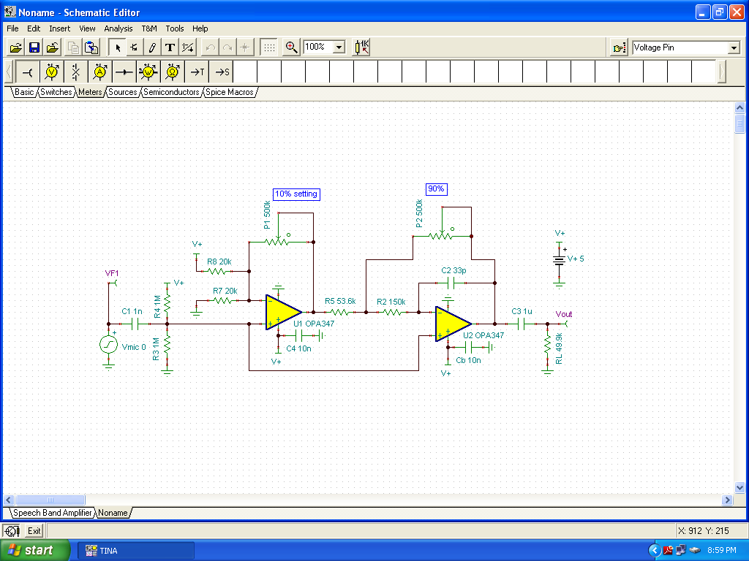Select the U1 OPA347 op-amp symbol
The image size is (749, 561).
coord(283,313)
